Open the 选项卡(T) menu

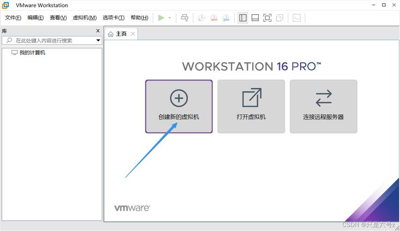coord(114,18)
